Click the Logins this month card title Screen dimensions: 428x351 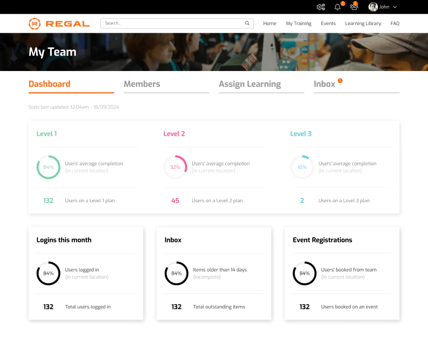pos(64,240)
